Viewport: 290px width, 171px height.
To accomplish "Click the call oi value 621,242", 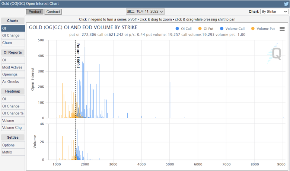I will (116, 35).
